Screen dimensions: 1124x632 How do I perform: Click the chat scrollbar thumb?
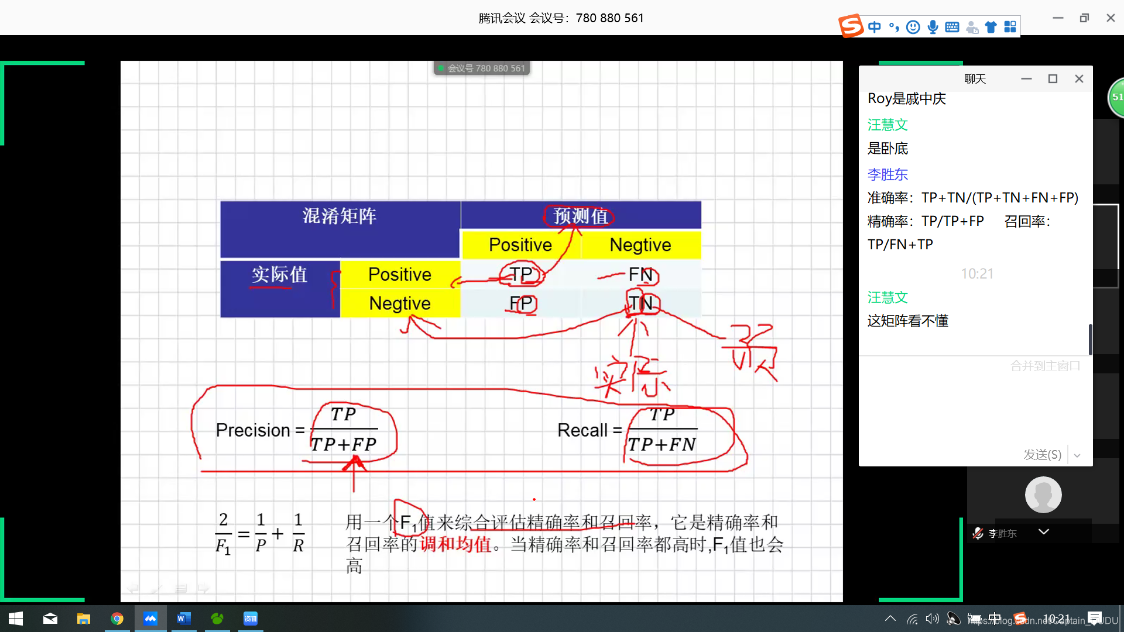click(x=1090, y=339)
